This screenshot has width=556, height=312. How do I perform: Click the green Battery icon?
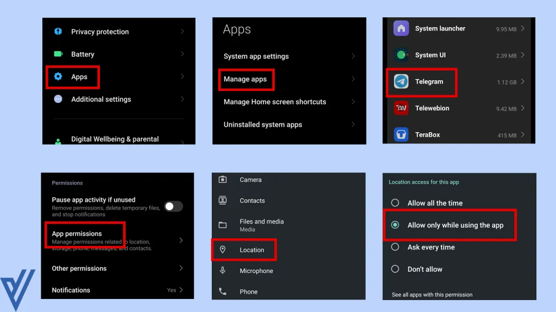58,54
